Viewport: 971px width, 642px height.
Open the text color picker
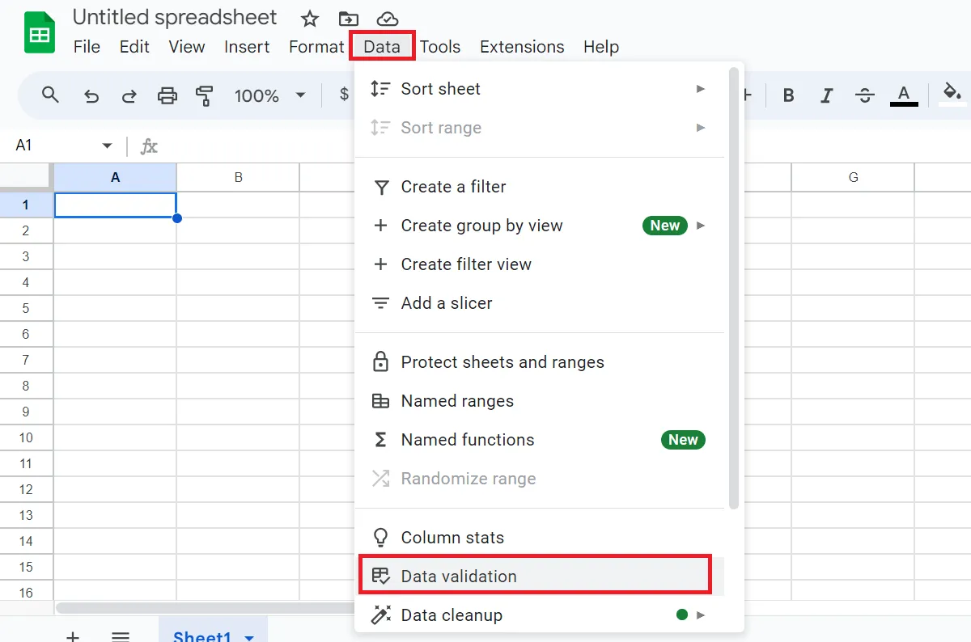pos(904,95)
